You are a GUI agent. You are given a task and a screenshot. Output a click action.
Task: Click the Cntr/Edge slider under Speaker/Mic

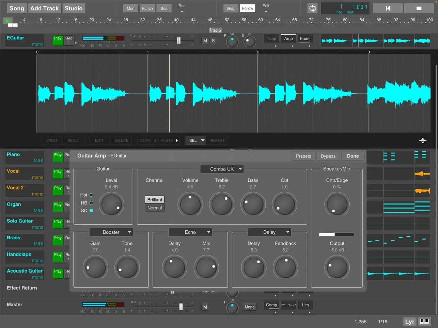pyautogui.click(x=337, y=234)
